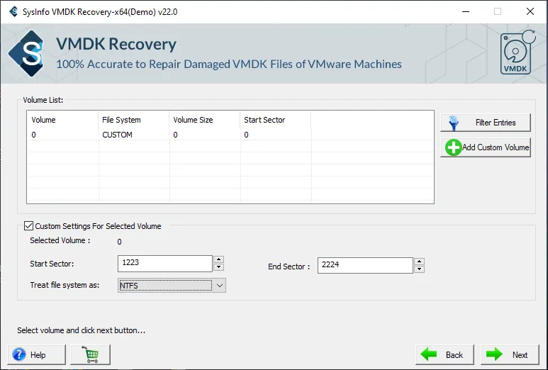This screenshot has width=548, height=370.
Task: Go forward with the Next button label
Action: pos(520,355)
